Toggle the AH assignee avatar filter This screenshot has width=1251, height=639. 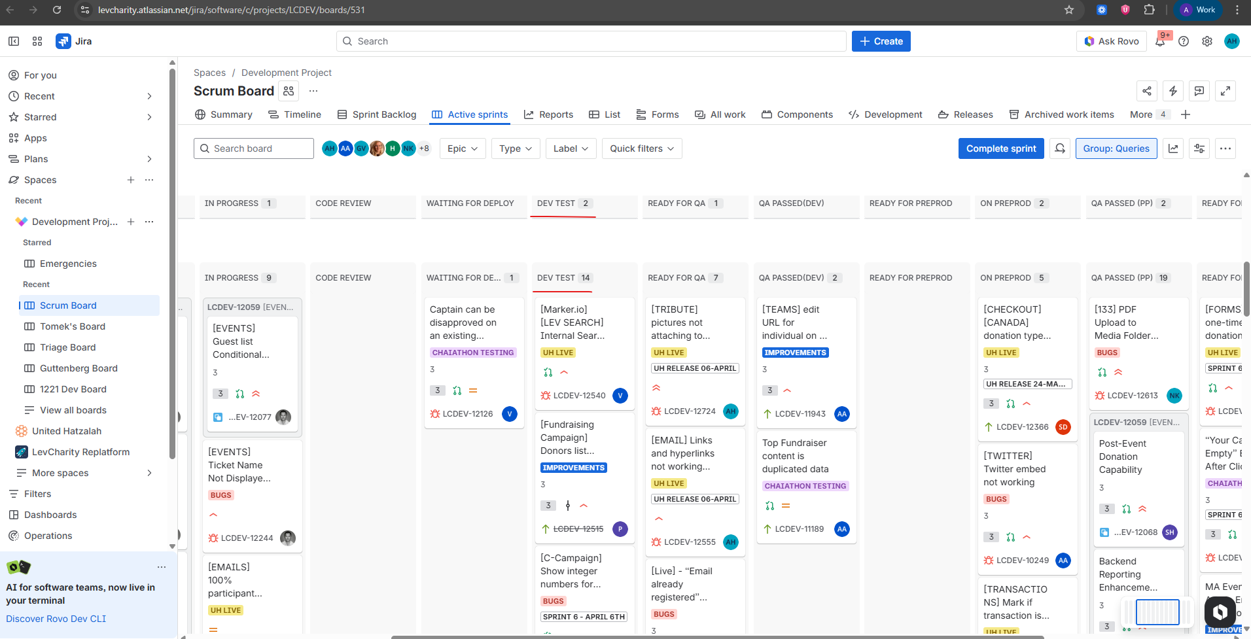tap(330, 148)
